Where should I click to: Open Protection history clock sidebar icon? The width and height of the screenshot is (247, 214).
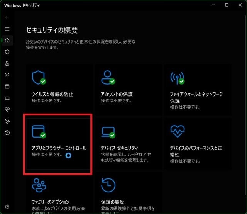pyautogui.click(x=7, y=132)
